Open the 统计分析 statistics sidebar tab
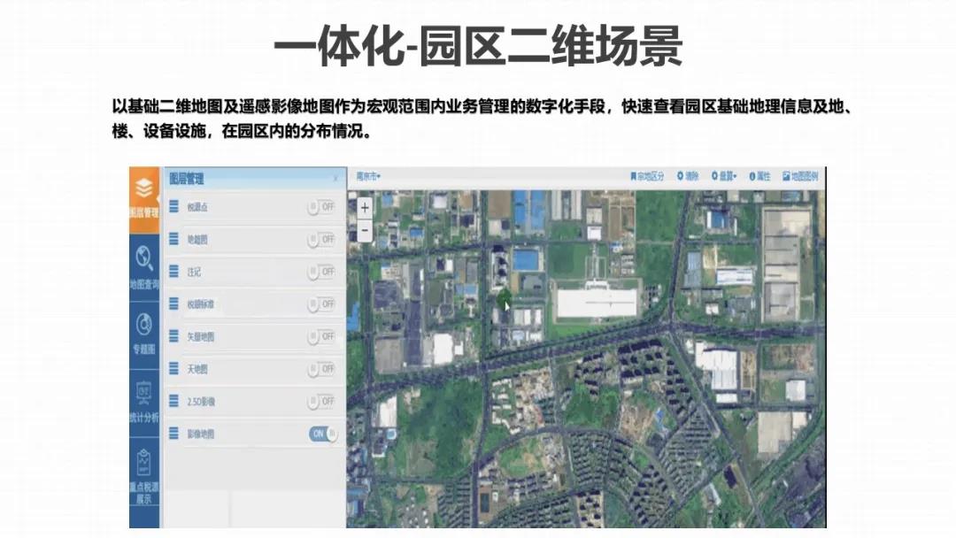This screenshot has width=956, height=538. click(144, 402)
